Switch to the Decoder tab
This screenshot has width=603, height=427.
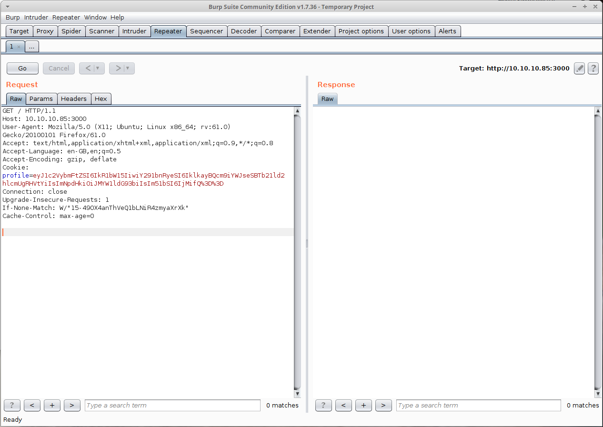(x=244, y=31)
